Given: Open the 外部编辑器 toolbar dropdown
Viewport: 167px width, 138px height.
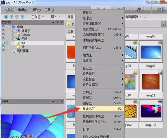Looking at the screenshot, I should [x=133, y=17].
